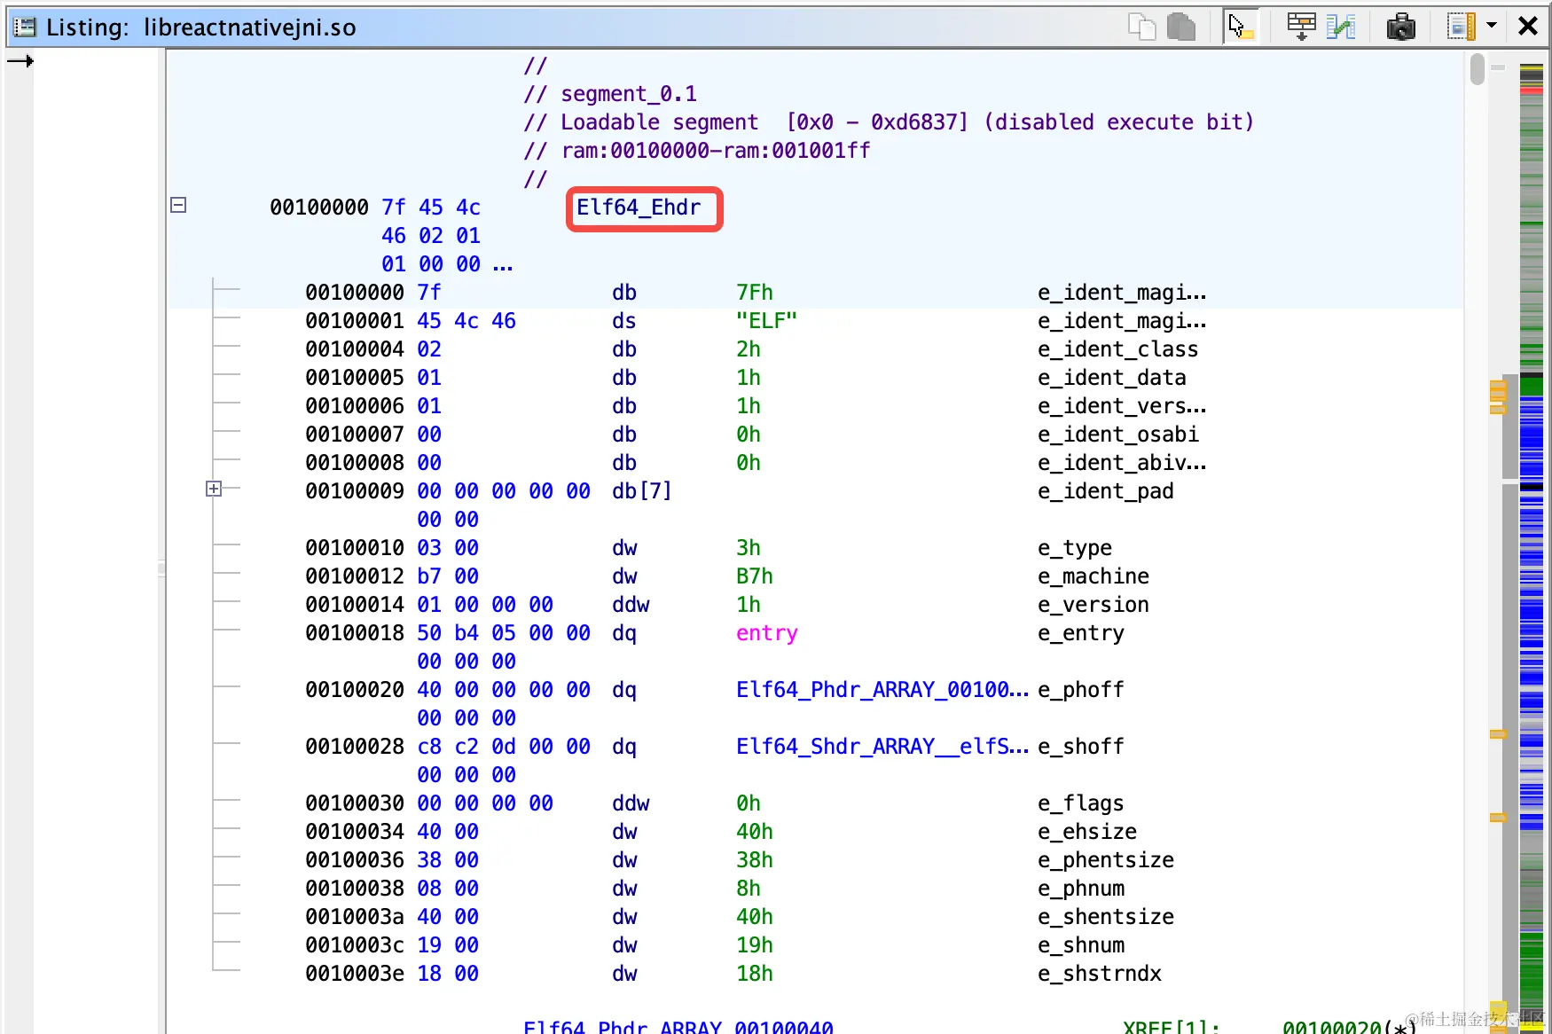1552x1034 pixels.
Task: Click the e_entry field name
Action: [1081, 633]
